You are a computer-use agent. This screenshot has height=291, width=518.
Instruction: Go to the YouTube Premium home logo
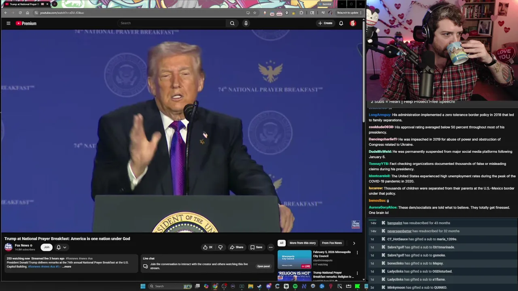click(26, 23)
